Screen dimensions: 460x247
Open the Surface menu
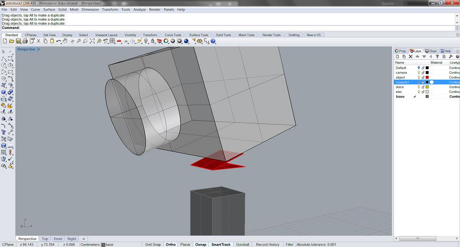point(49,9)
